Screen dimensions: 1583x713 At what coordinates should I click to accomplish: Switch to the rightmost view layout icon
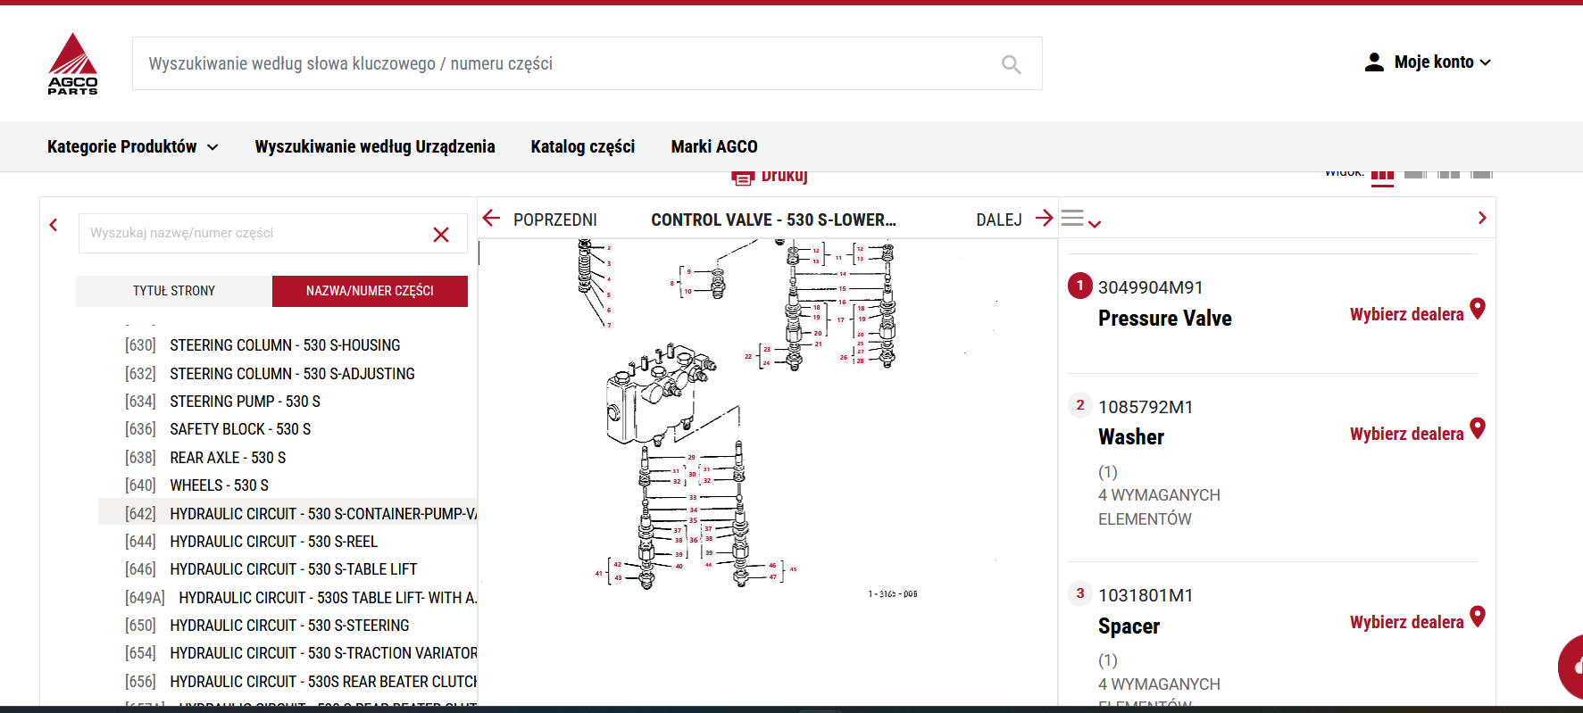[x=1481, y=174]
